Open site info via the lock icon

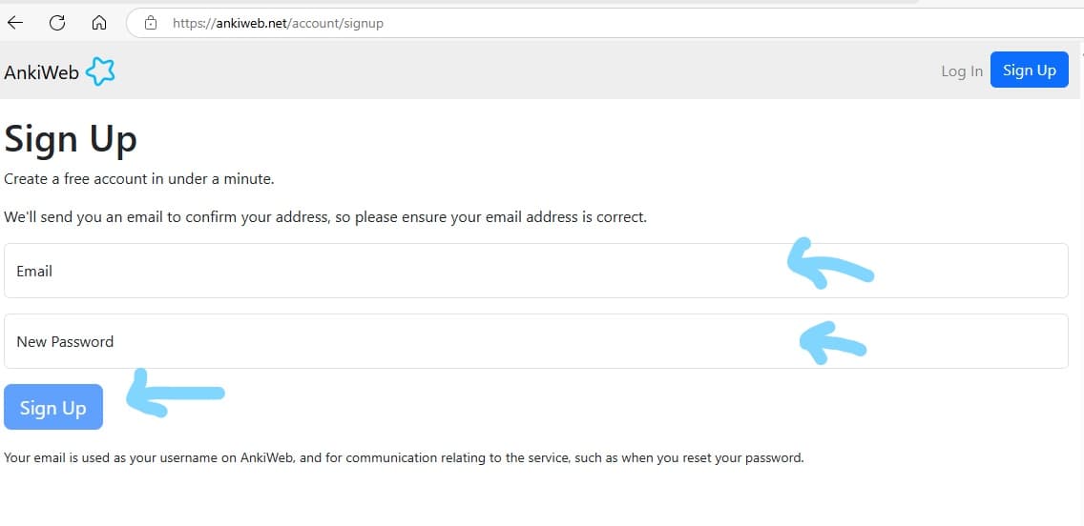click(151, 24)
